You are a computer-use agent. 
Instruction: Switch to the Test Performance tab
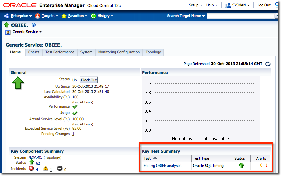point(60,52)
